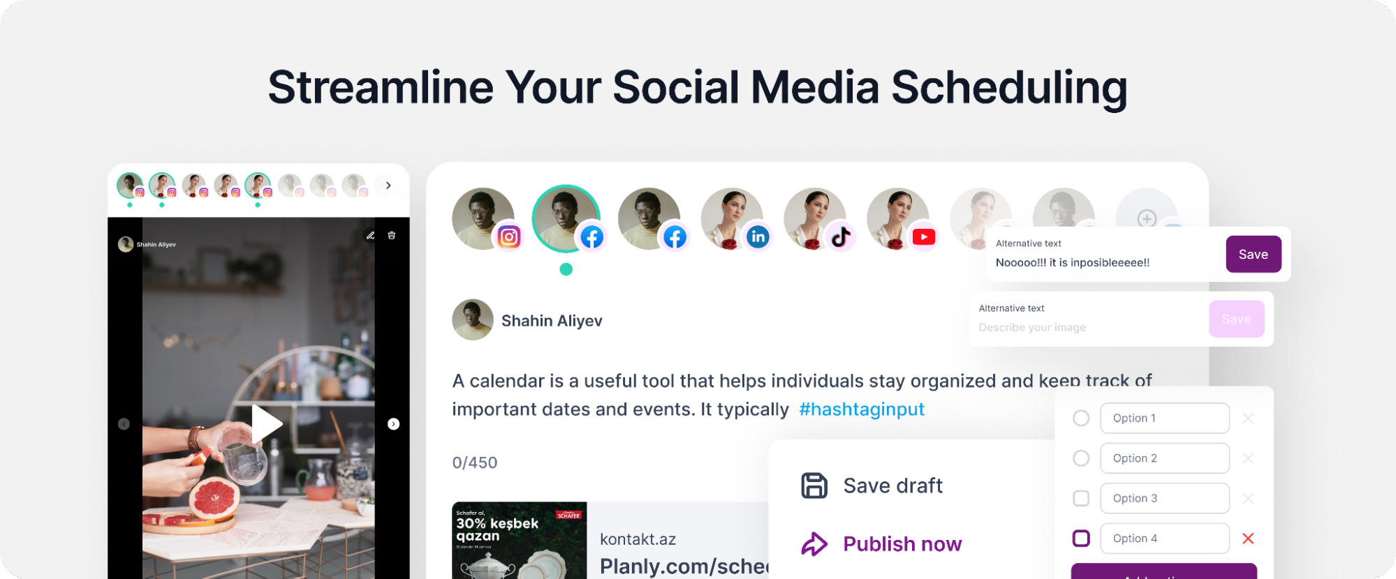
Task: Remove Option 4 with red X
Action: point(1248,539)
